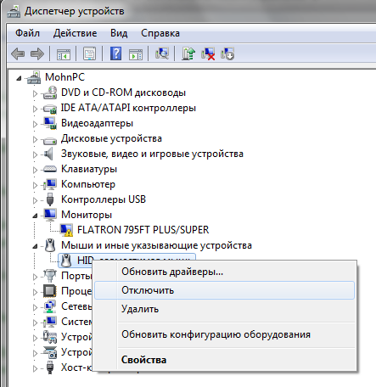Click the Disable device down-arrow icon
This screenshot has width=376, height=387.
coord(227,53)
